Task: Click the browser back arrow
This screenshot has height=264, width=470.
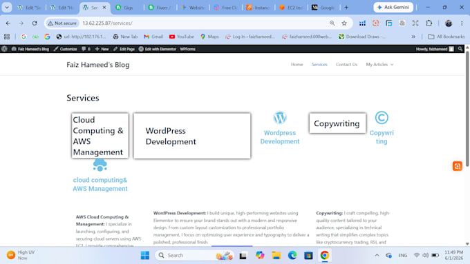Action: (8, 23)
